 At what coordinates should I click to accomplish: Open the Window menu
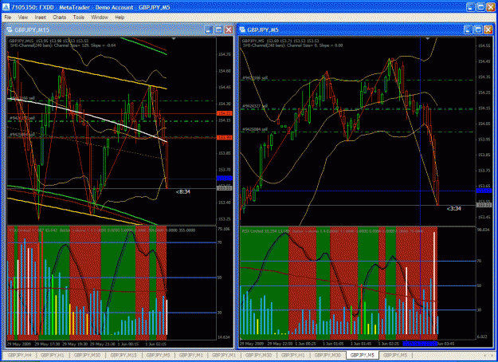(100, 18)
